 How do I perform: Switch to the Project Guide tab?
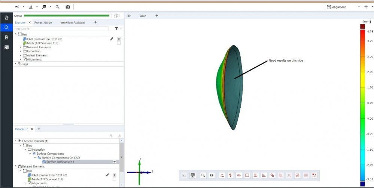[43, 22]
